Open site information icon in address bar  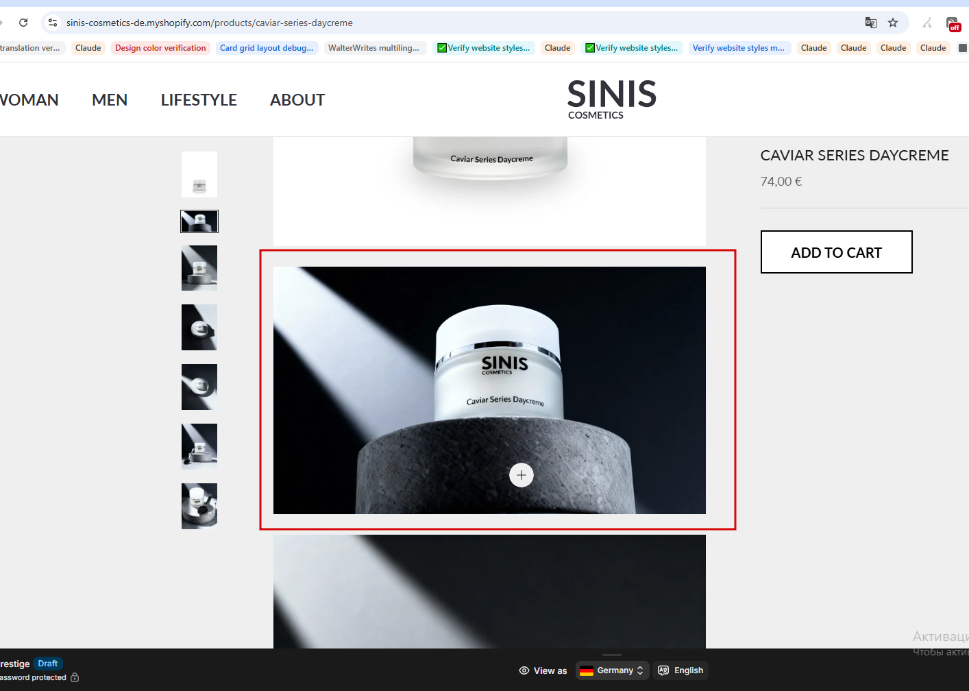pos(53,23)
